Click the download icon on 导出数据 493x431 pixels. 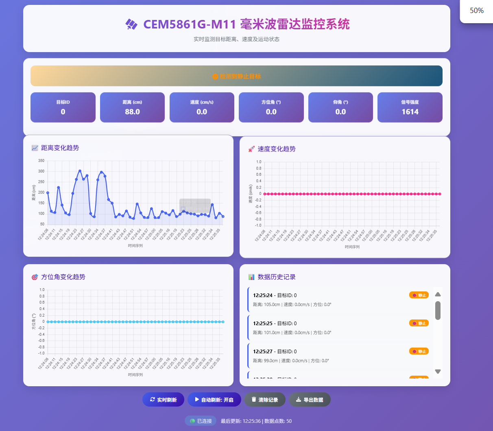298,400
